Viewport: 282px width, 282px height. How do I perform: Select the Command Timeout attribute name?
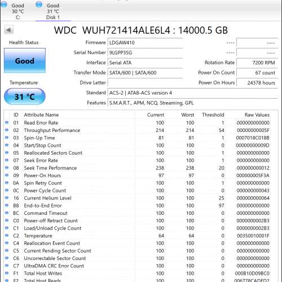coord(46,213)
